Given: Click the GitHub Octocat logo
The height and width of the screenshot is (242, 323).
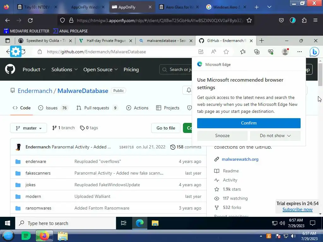Looking at the screenshot, I should [10, 69].
